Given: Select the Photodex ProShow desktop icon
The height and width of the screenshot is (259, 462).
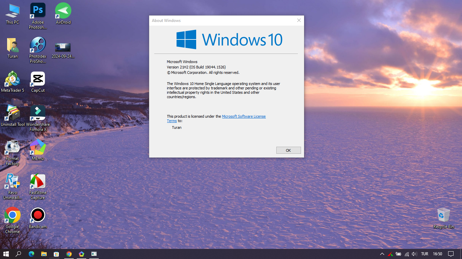Looking at the screenshot, I should 38,50.
